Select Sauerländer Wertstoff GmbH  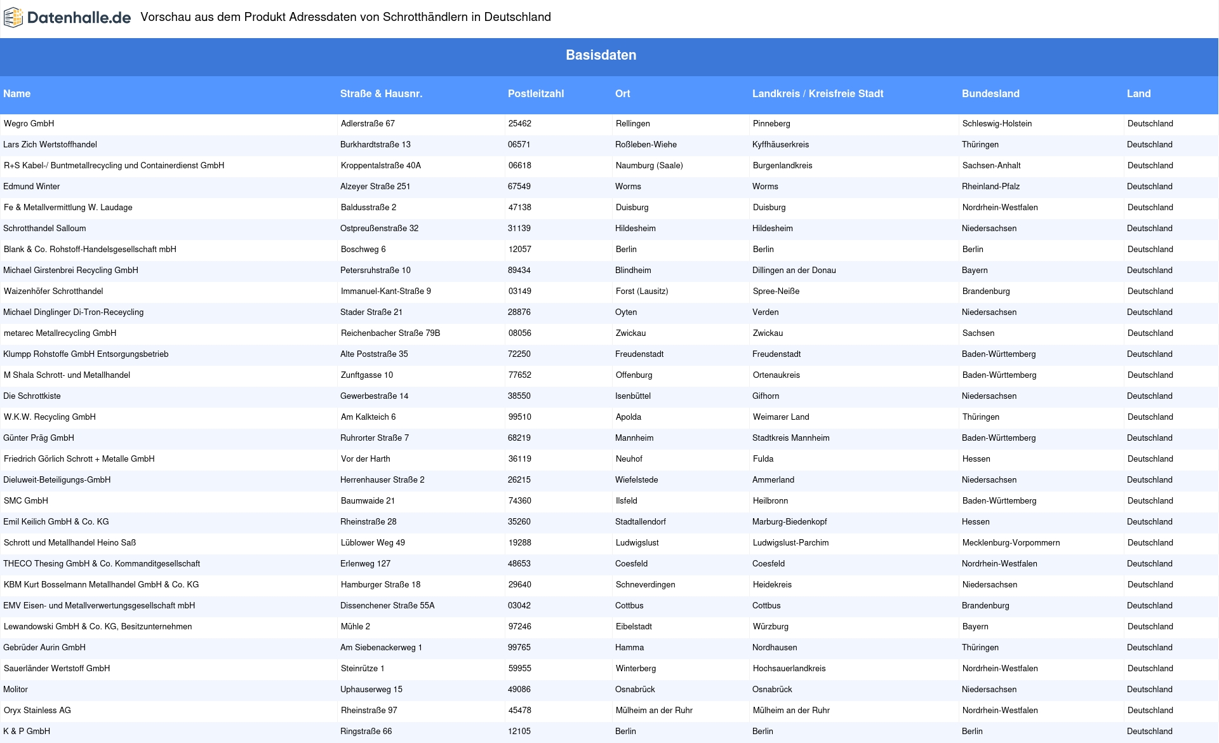(57, 669)
